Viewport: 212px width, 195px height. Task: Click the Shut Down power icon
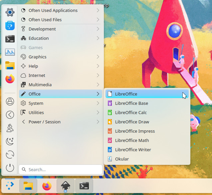tap(10, 168)
